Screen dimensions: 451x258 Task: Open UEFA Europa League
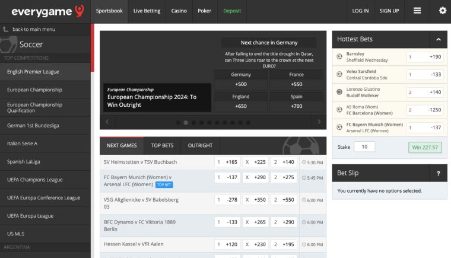click(x=45, y=216)
